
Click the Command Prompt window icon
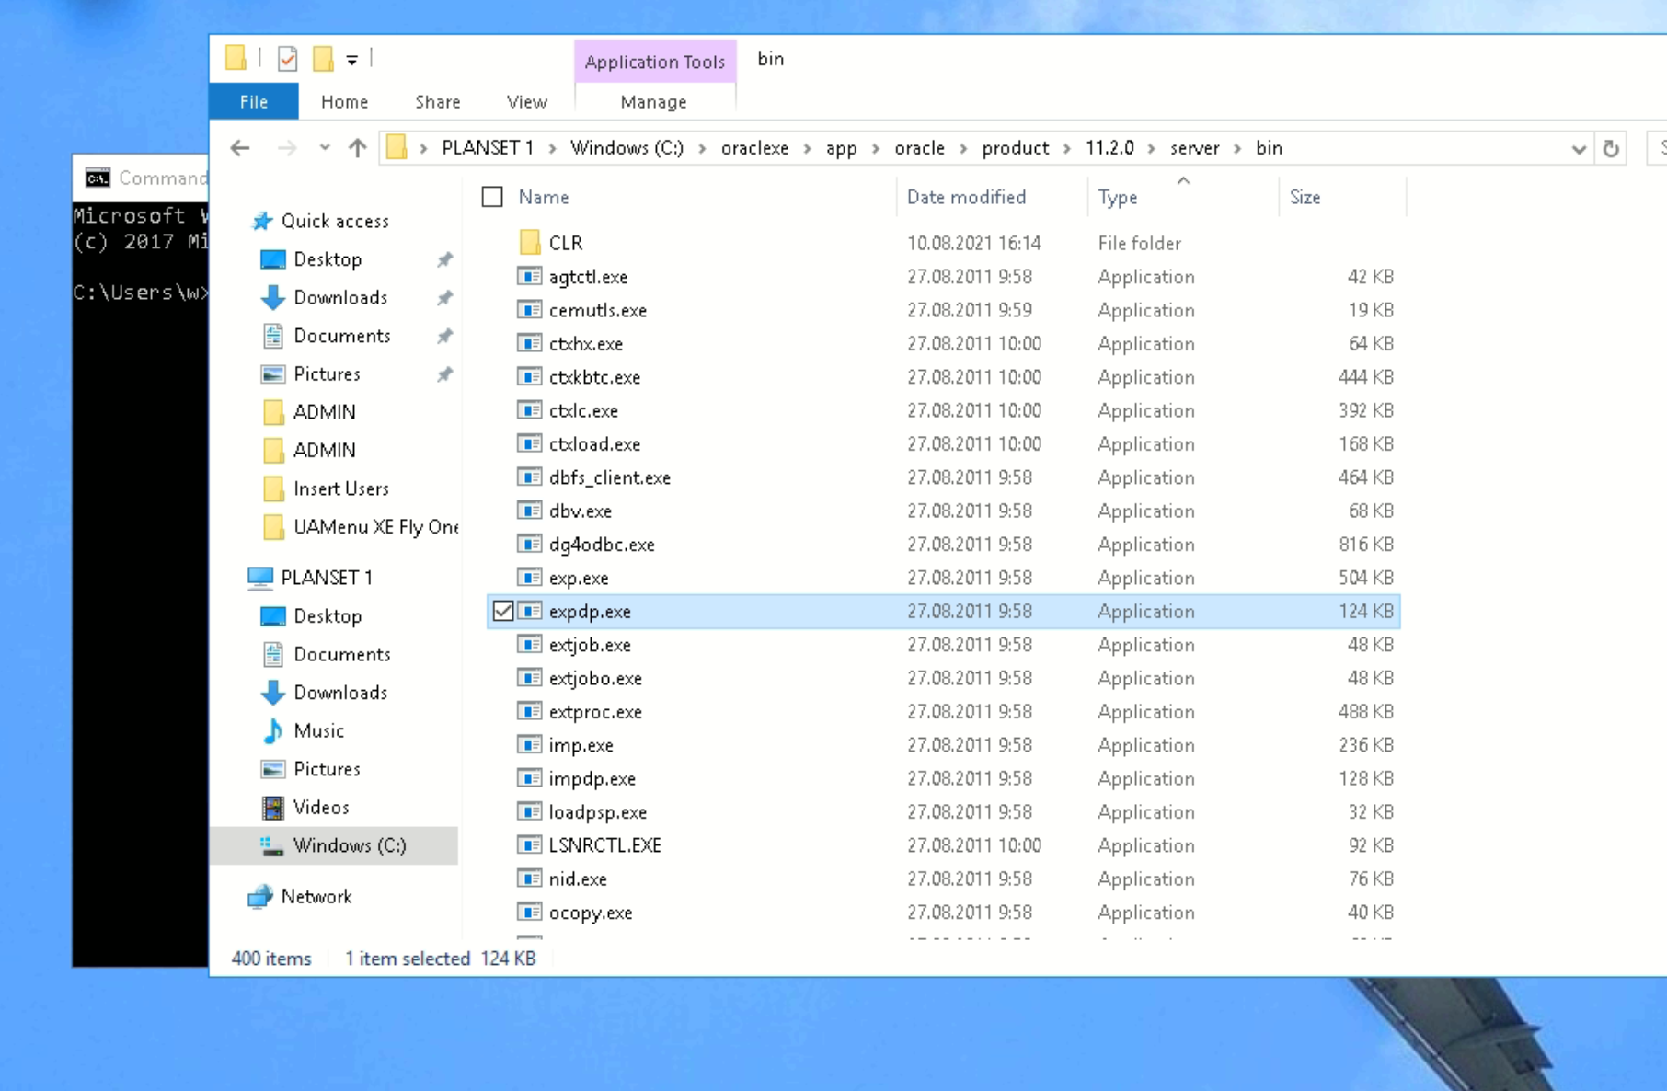[98, 178]
